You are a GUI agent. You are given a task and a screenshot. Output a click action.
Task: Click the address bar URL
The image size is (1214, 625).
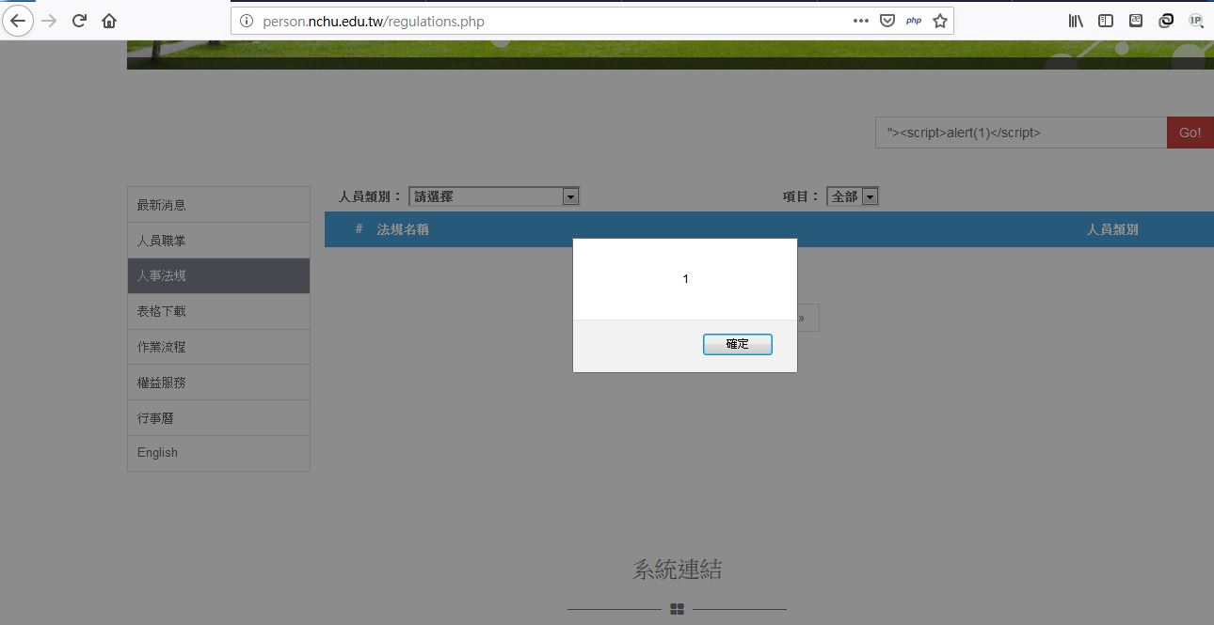pos(374,21)
